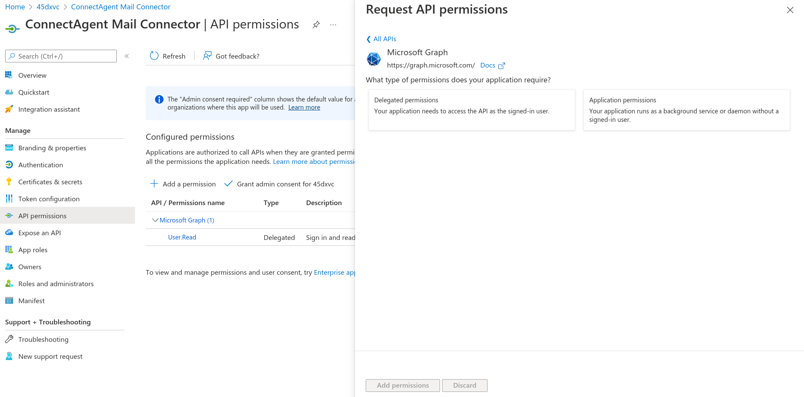Open Learn more about permissions link
The image size is (804, 397).
click(314, 162)
